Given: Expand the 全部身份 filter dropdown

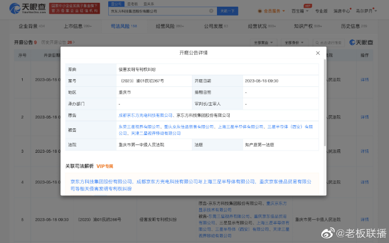Looking at the screenshot, I should click(x=294, y=43).
